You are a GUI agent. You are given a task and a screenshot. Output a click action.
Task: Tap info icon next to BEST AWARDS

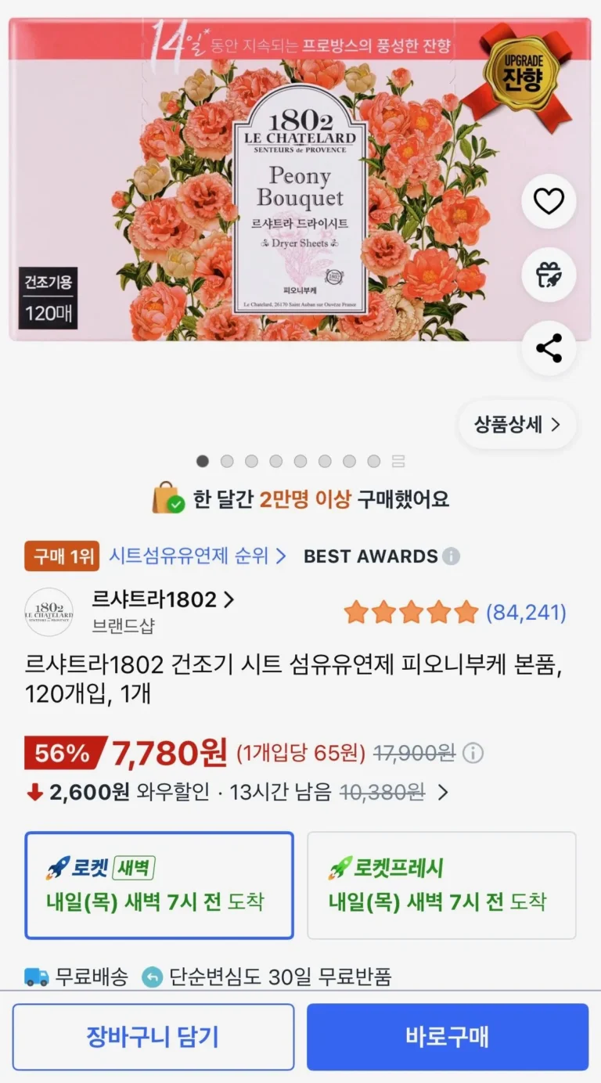click(x=451, y=556)
